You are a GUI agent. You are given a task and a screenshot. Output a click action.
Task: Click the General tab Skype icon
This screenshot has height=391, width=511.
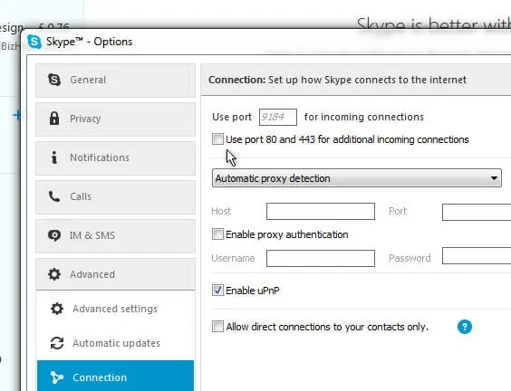click(x=54, y=80)
